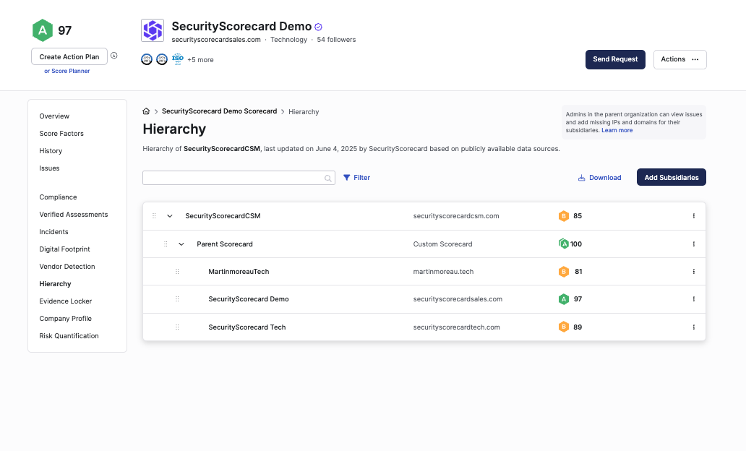Click the A grade badge in SecurityScorecard Demo row
The height and width of the screenshot is (451, 746).
564,299
